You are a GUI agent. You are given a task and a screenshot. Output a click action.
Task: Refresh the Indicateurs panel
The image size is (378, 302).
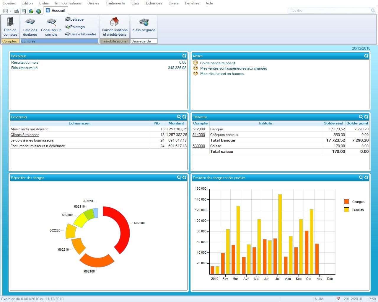tap(184, 56)
